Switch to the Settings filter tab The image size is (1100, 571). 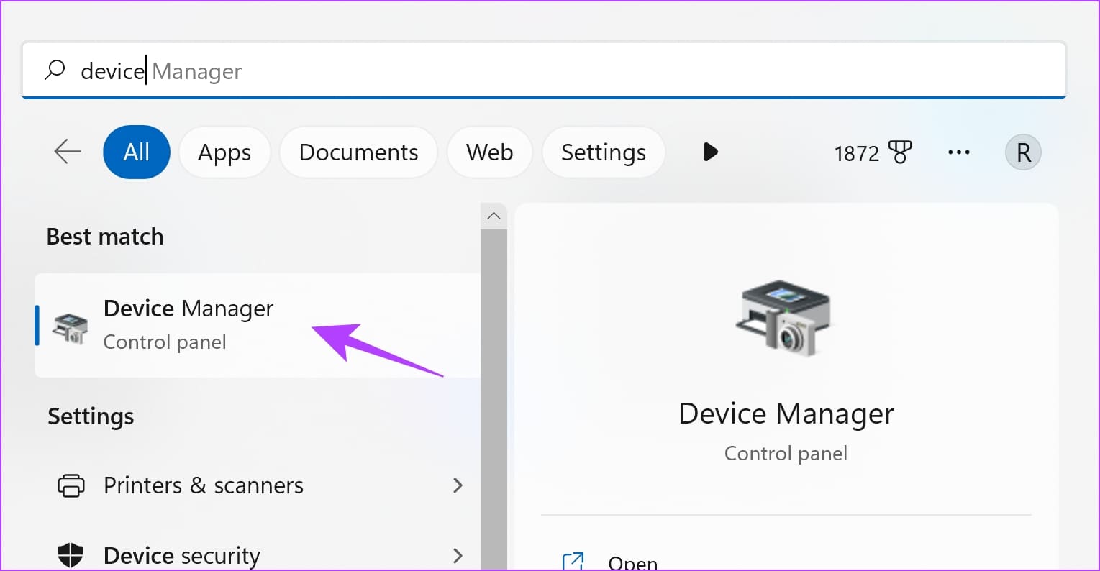603,152
